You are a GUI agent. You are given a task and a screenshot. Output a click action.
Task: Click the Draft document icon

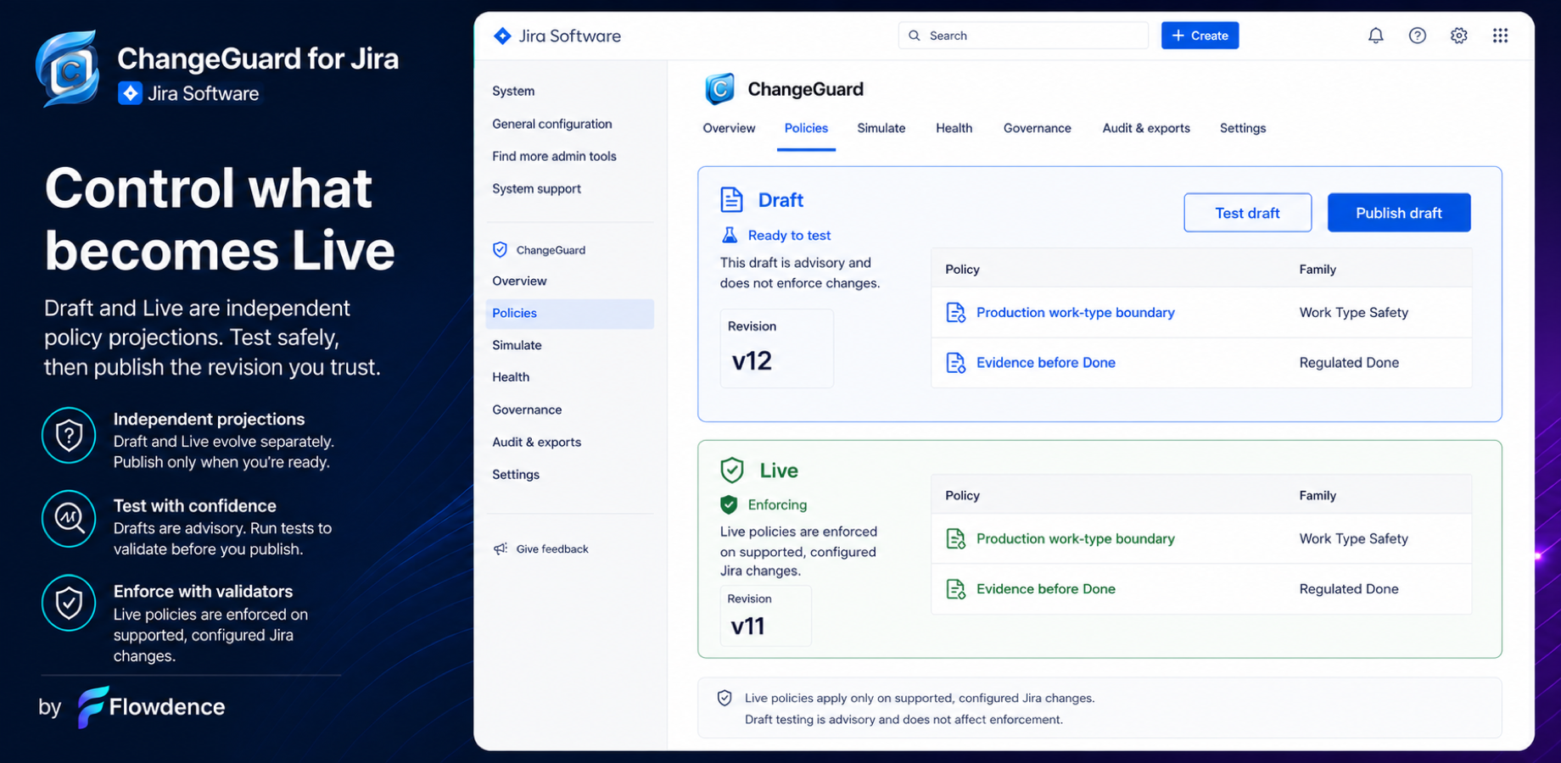(x=731, y=200)
